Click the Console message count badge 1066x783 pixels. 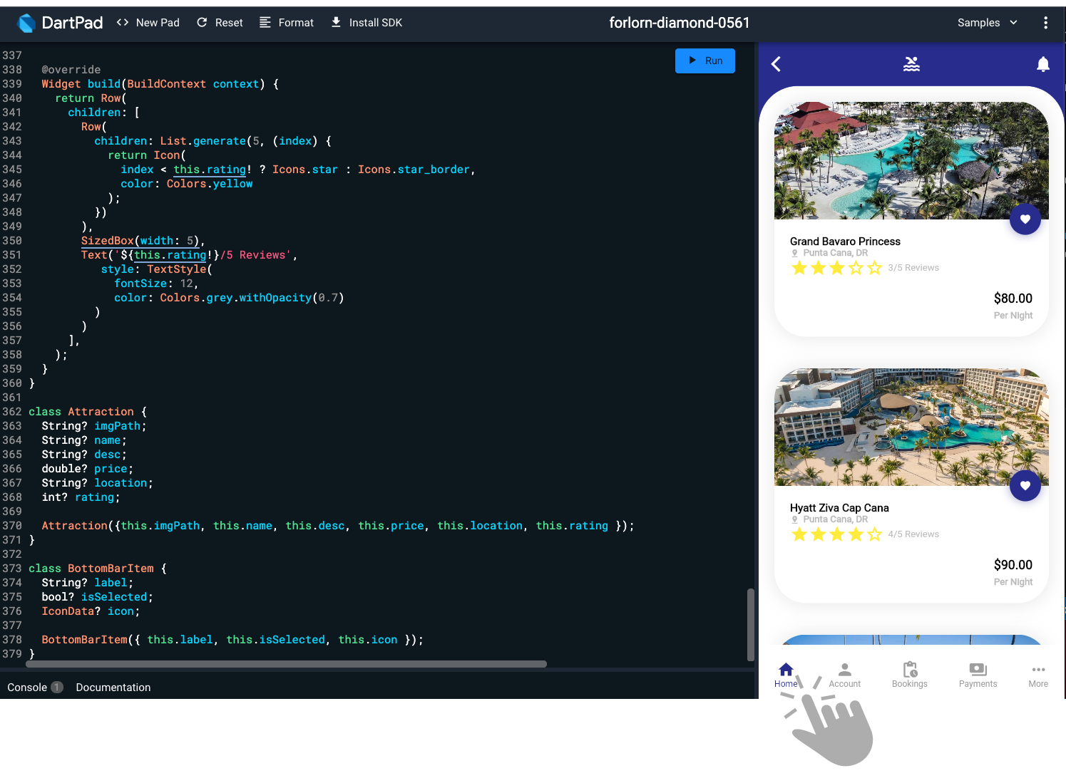click(57, 688)
